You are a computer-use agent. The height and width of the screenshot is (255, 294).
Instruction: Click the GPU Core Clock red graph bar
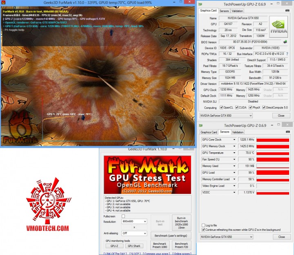pyautogui.click(x=273, y=140)
